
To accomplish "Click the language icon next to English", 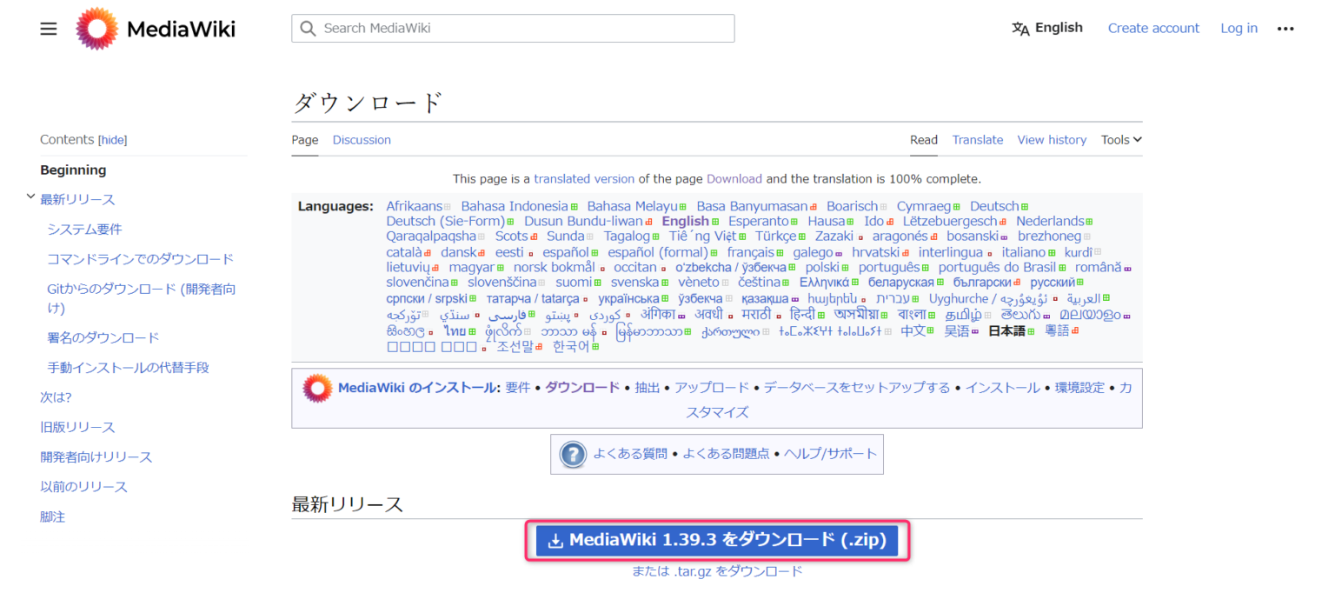I will pos(1019,27).
